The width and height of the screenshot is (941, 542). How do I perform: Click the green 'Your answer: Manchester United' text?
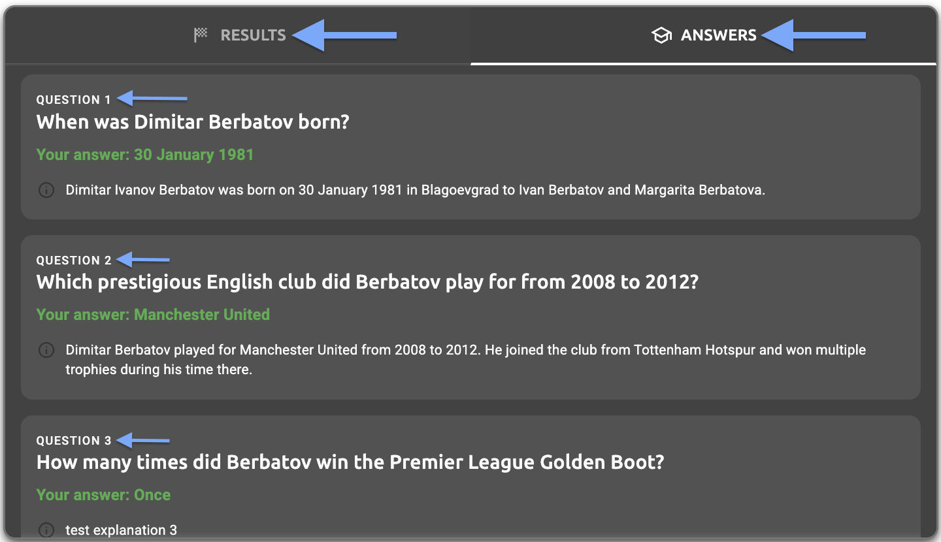tap(153, 315)
